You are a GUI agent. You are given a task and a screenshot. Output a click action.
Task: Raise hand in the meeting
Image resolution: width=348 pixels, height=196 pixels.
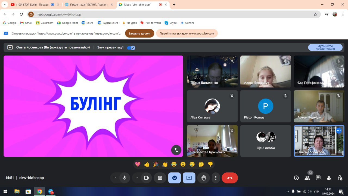(203, 178)
